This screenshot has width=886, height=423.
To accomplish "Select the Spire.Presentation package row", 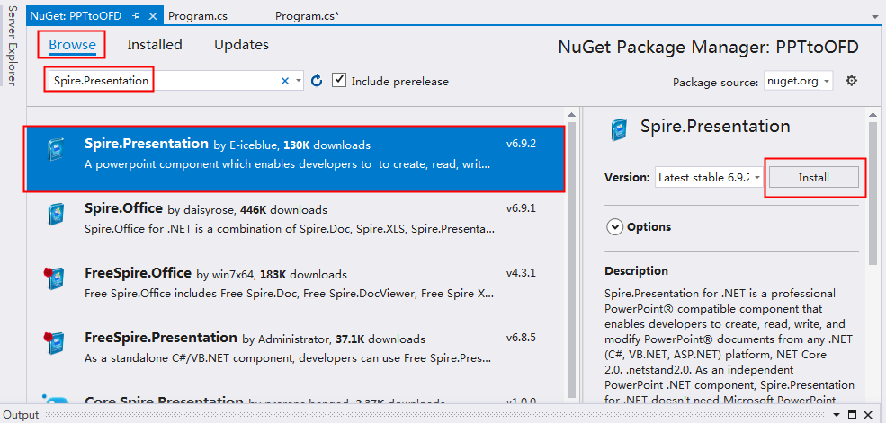I will coord(294,159).
